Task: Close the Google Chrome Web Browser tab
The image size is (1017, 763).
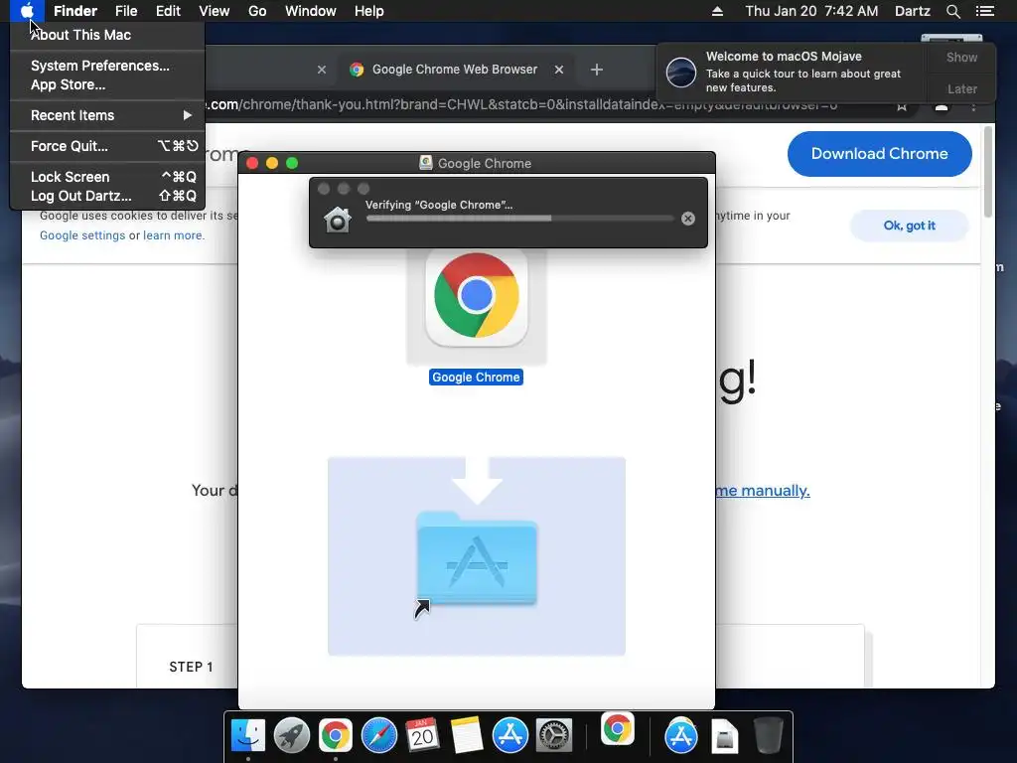Action: [x=559, y=70]
